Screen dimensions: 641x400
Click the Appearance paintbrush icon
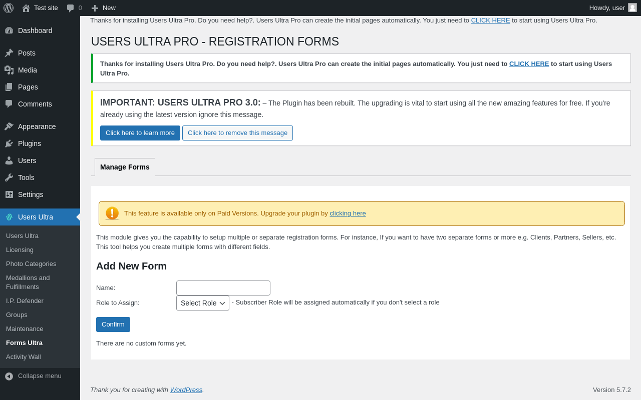[x=9, y=126]
